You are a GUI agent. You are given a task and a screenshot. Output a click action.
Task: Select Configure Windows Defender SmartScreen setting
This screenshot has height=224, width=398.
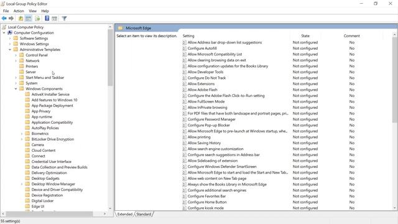(222, 167)
